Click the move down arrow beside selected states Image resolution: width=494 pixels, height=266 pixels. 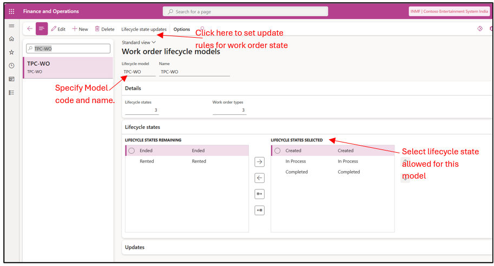(405, 178)
